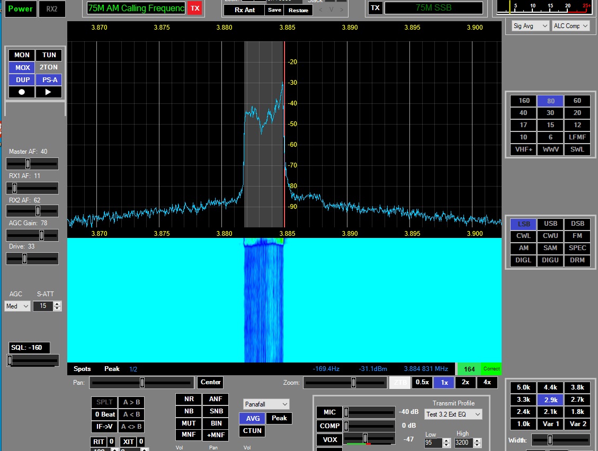Increase the S-ATT value with up arrow

point(57,304)
